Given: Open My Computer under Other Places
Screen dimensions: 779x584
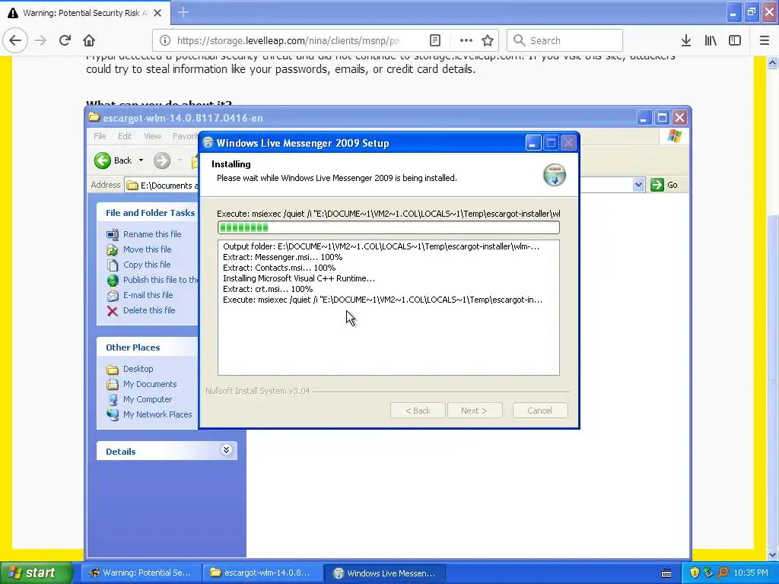Looking at the screenshot, I should pyautogui.click(x=147, y=399).
